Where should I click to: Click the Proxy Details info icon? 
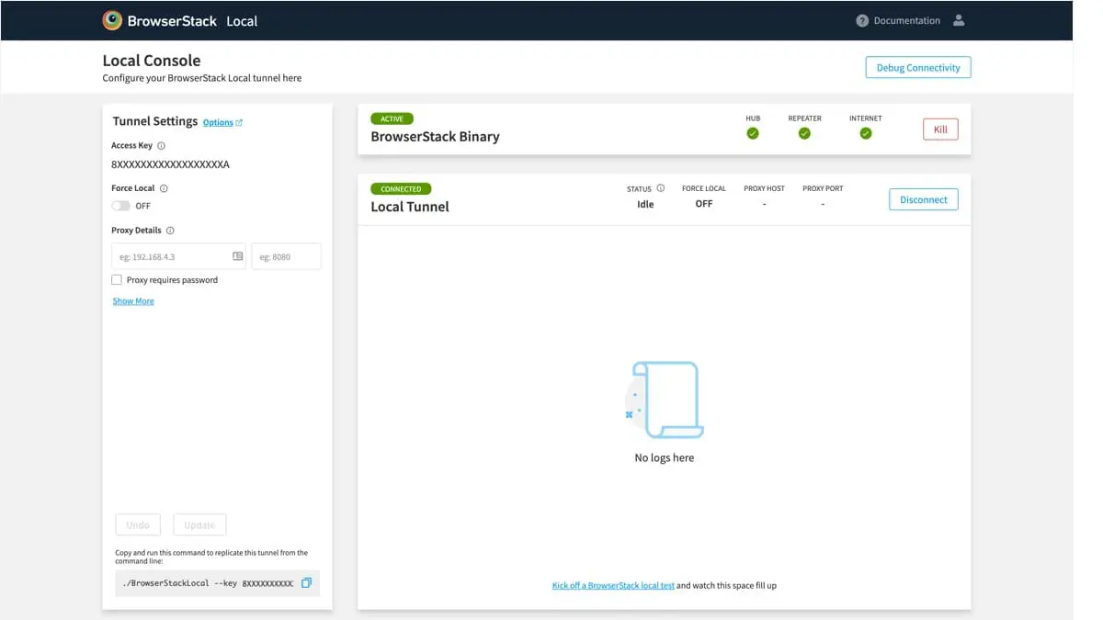point(170,231)
